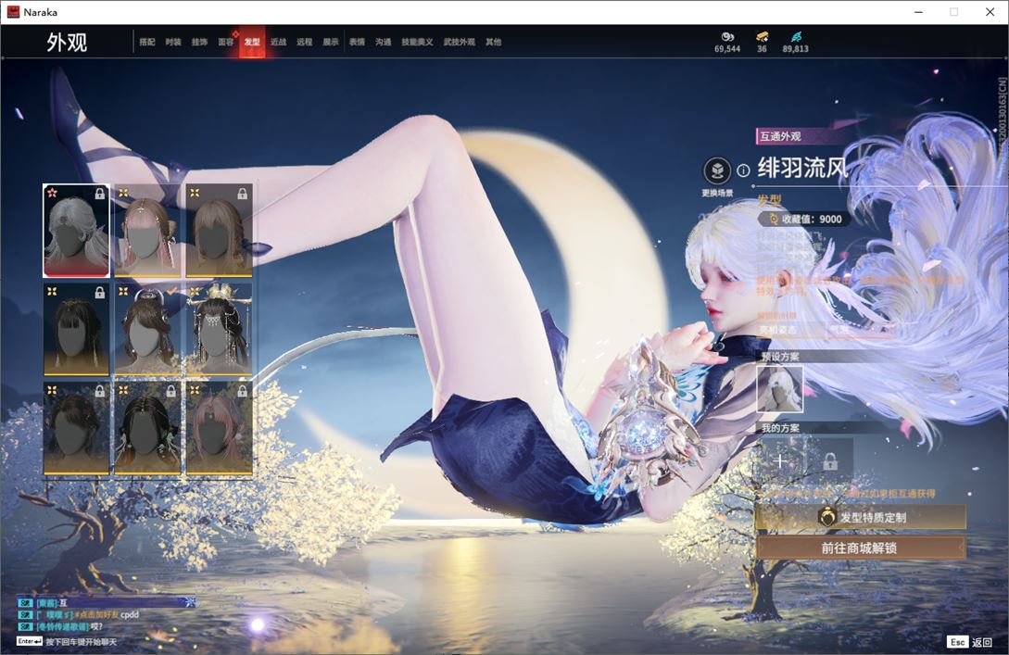Click the Esc 返回 back button

pyautogui.click(x=970, y=642)
